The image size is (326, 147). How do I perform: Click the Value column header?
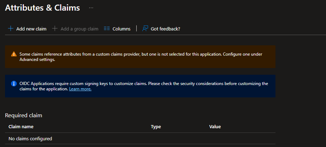click(215, 126)
